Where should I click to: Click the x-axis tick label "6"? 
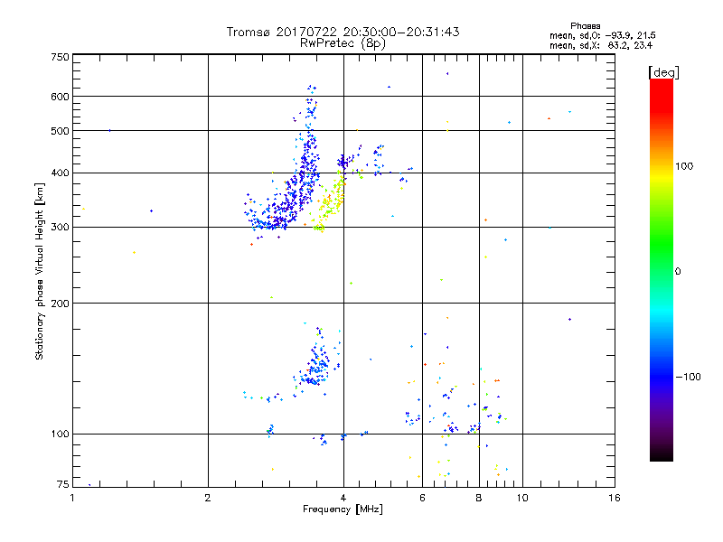(x=422, y=498)
